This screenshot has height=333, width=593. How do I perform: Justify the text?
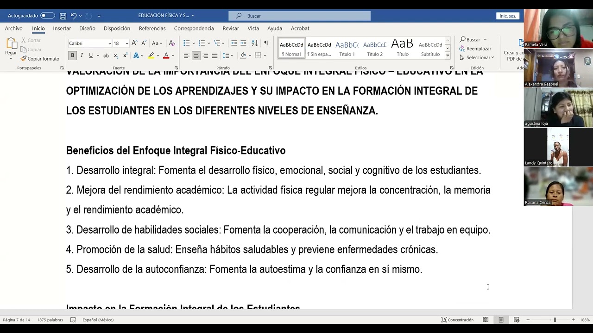pos(214,55)
